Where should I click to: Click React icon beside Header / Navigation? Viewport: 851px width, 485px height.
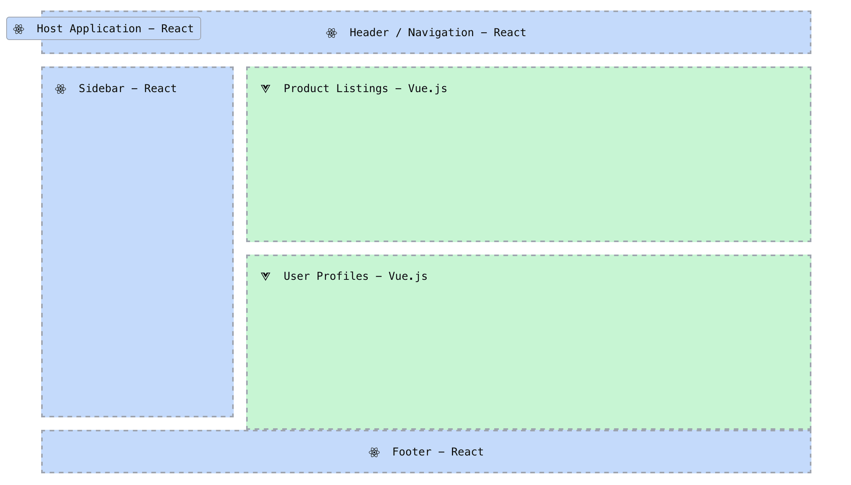click(332, 33)
